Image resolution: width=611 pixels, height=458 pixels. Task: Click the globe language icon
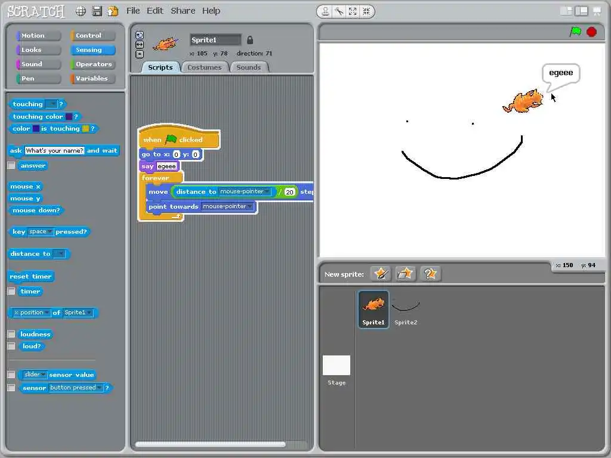pyautogui.click(x=81, y=11)
